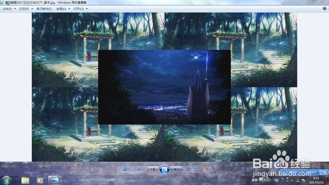Click the fit to window (actual size) icon
This screenshot has height=185, width=329.
click(139, 169)
